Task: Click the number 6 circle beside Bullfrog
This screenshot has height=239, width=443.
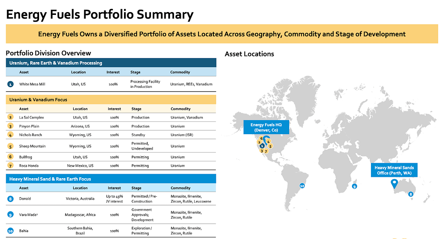Action: [10, 157]
